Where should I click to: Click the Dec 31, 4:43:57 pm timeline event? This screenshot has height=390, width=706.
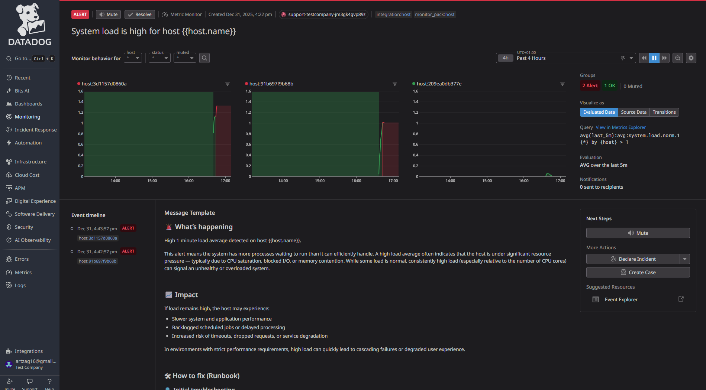tap(97, 228)
